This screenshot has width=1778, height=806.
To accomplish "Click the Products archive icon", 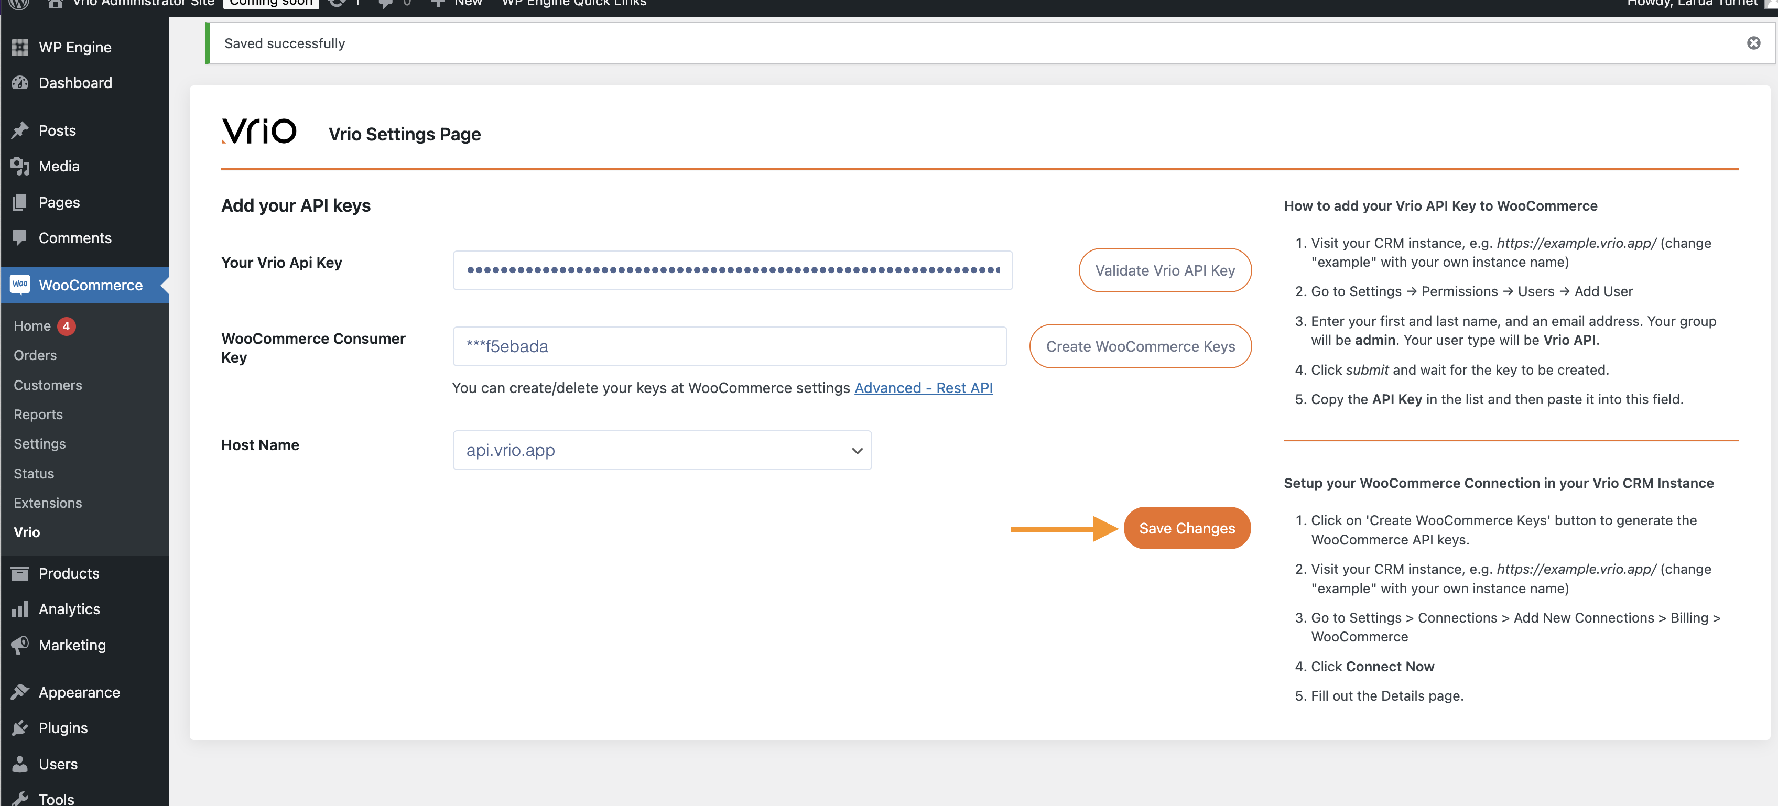I will point(20,573).
